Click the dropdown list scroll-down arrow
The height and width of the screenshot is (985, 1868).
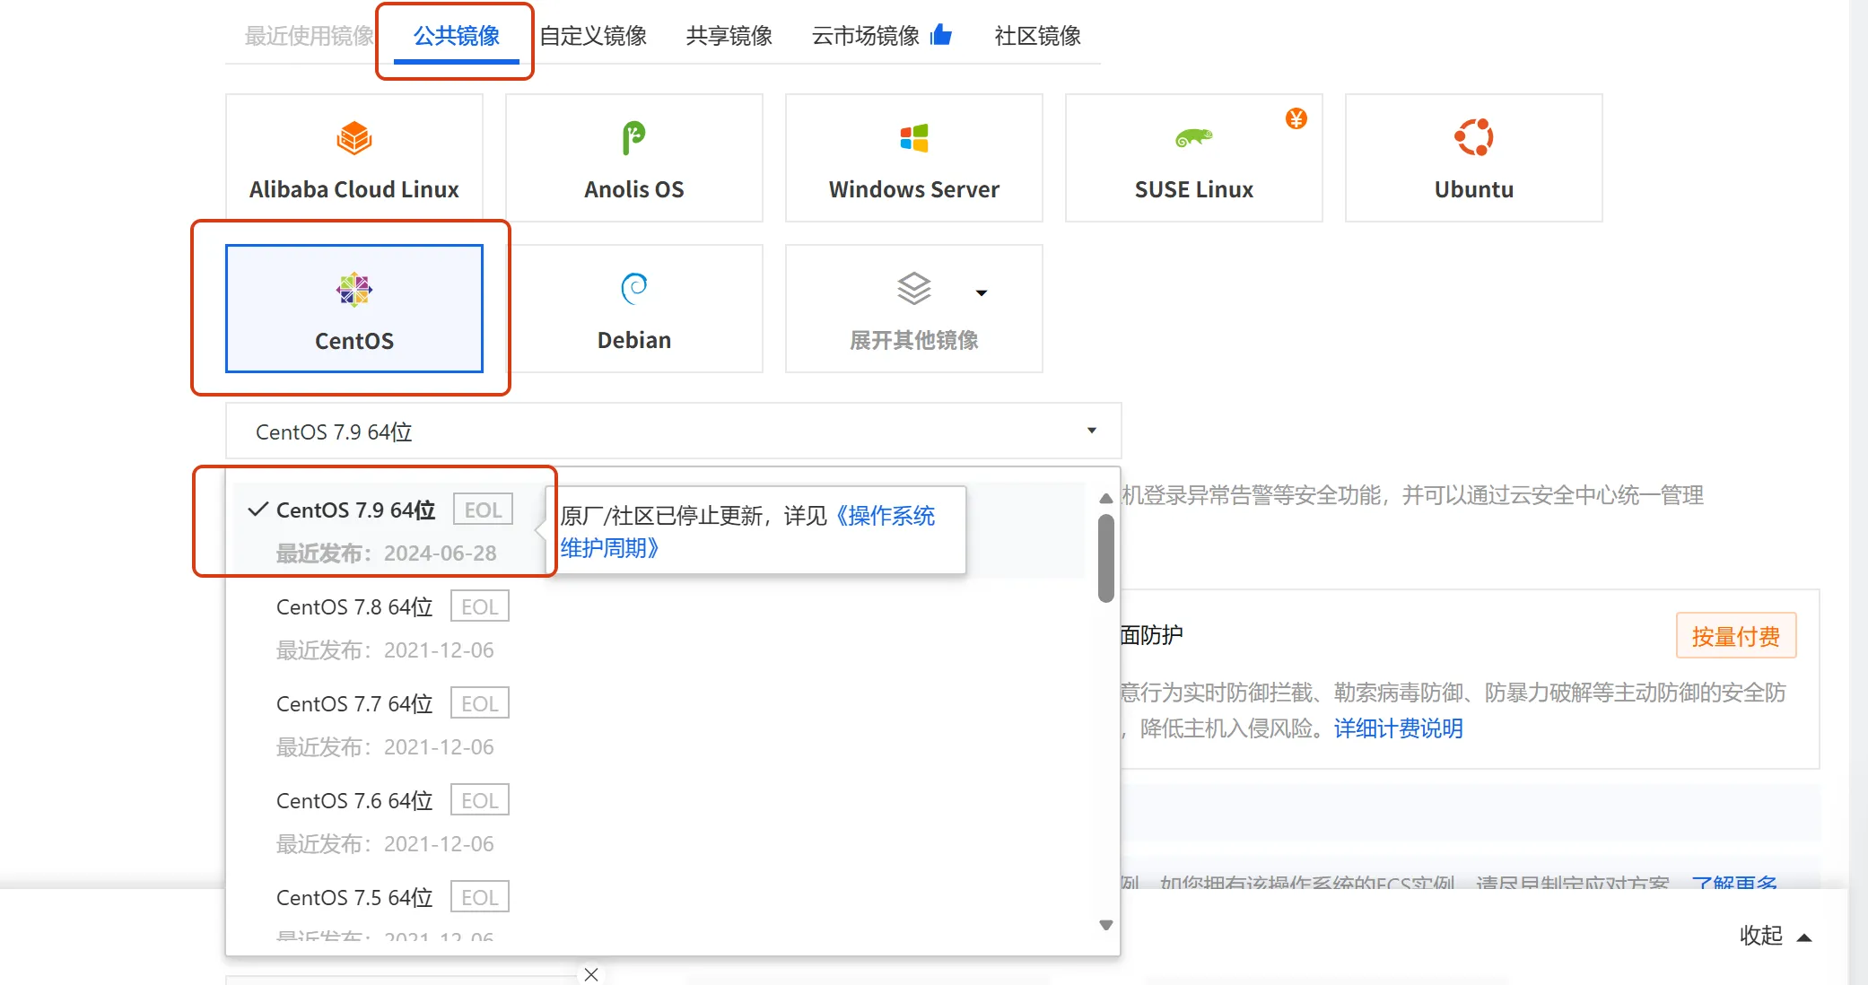click(x=1106, y=925)
